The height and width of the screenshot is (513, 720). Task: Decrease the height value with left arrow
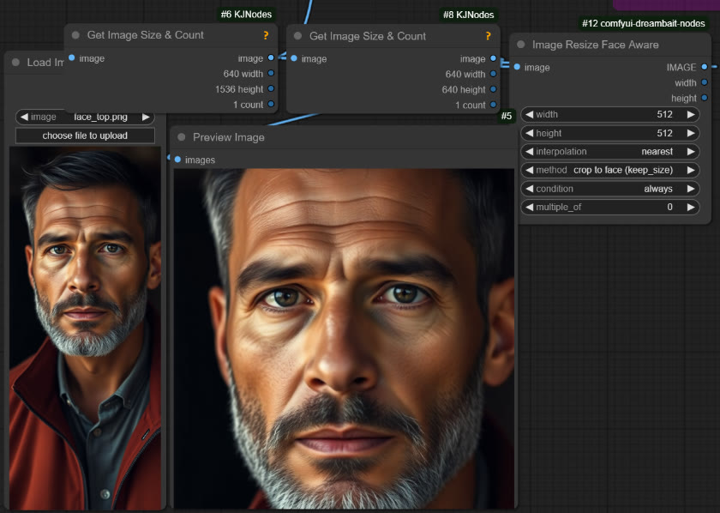click(x=529, y=133)
